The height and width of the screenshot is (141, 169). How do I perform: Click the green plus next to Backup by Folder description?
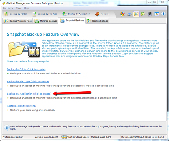tap(8, 73)
